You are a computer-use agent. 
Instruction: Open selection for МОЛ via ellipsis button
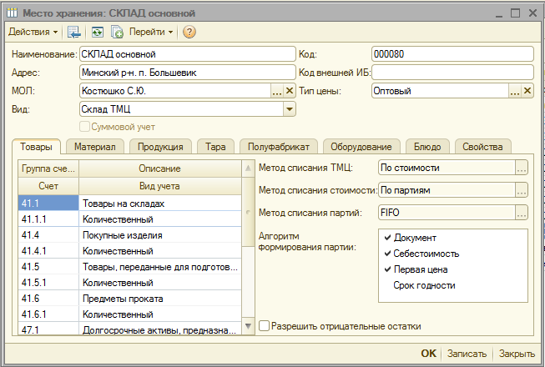(277, 91)
